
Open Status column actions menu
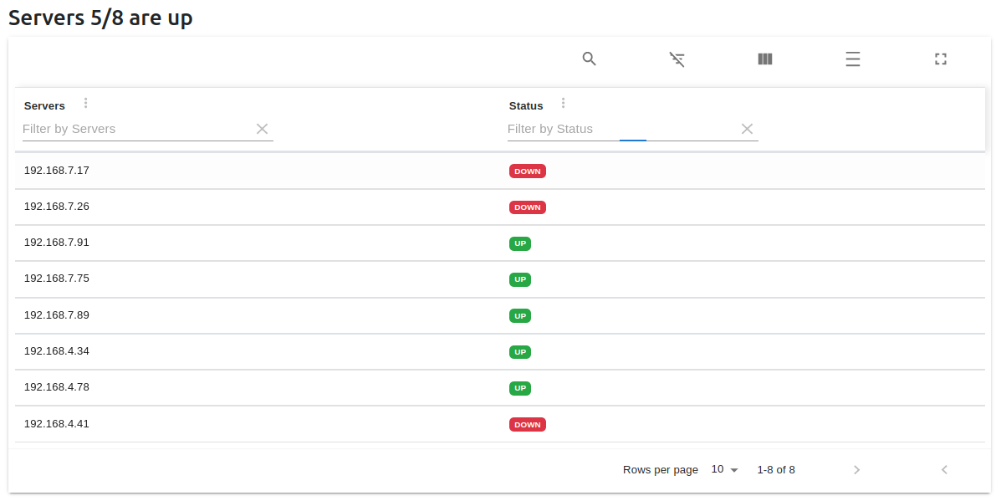pyautogui.click(x=563, y=104)
